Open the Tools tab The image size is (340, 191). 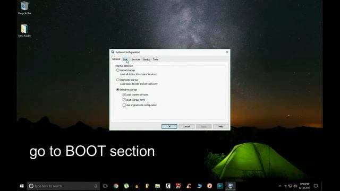click(x=156, y=59)
